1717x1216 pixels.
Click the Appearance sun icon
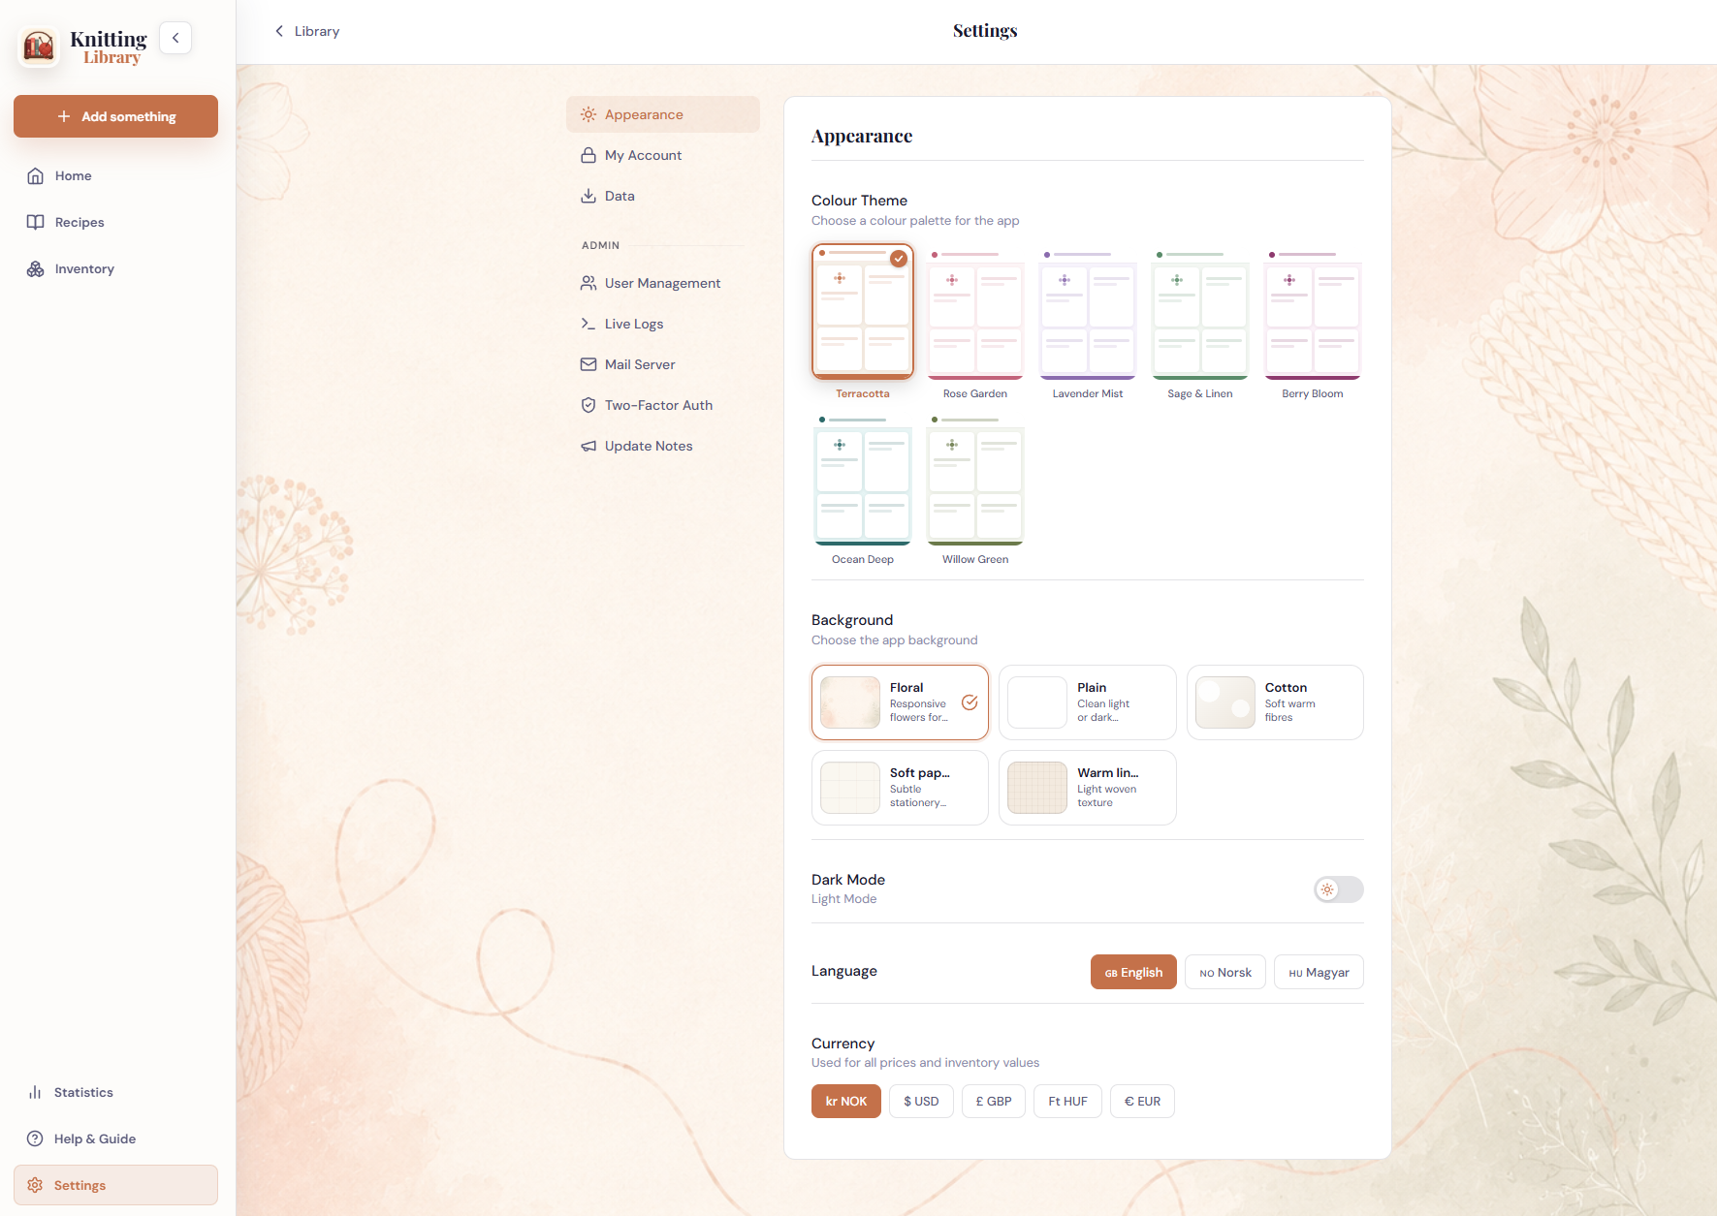[588, 114]
